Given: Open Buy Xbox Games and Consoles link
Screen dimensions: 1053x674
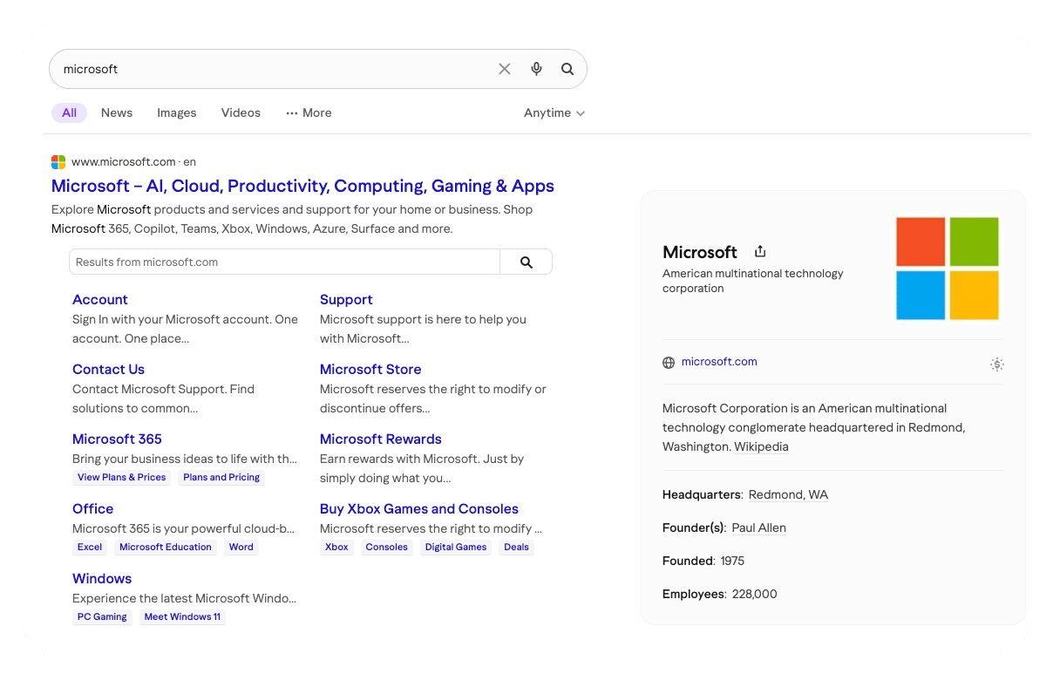Looking at the screenshot, I should click(419, 508).
